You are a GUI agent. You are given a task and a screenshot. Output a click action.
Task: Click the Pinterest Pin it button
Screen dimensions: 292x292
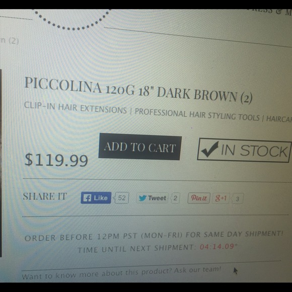(x=199, y=198)
